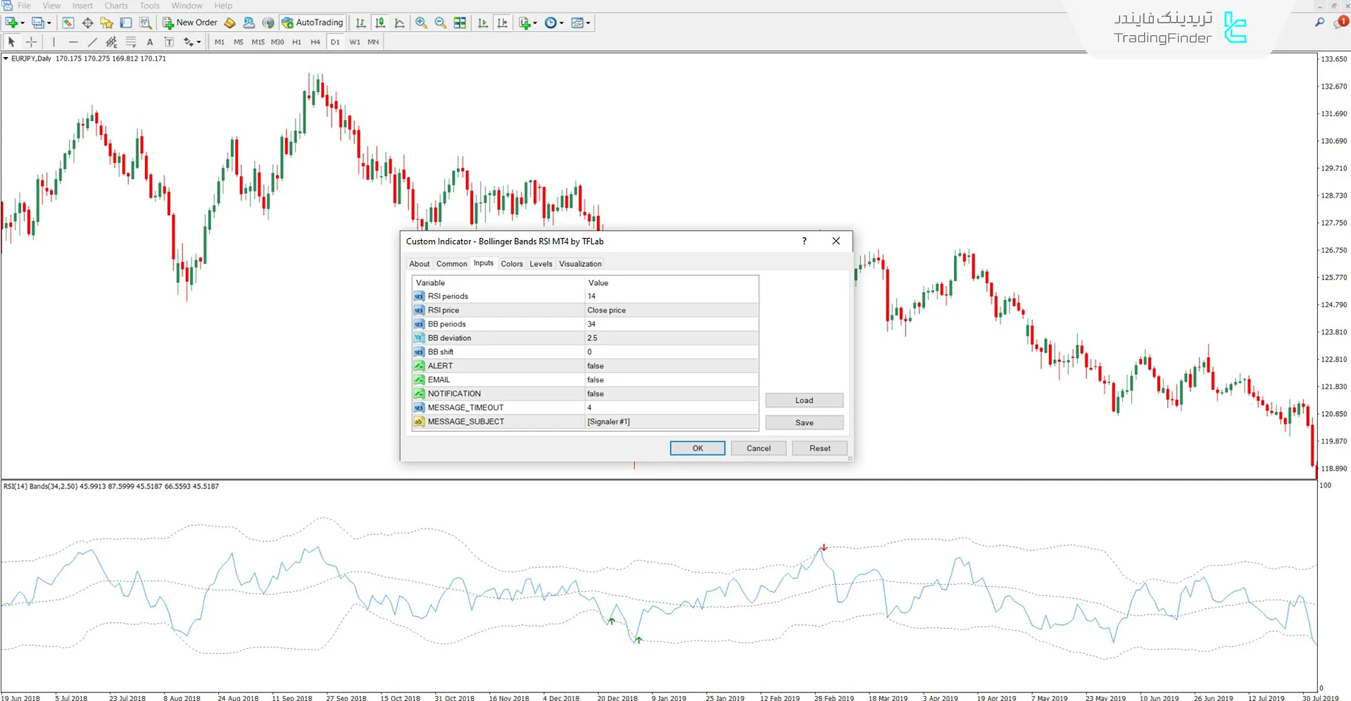
Task: Click the Load button
Action: coord(804,400)
